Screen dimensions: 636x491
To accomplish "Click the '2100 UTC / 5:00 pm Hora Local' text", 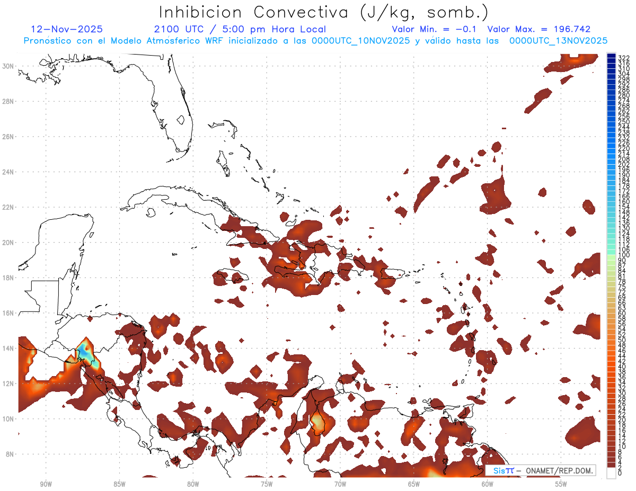I will [x=240, y=29].
